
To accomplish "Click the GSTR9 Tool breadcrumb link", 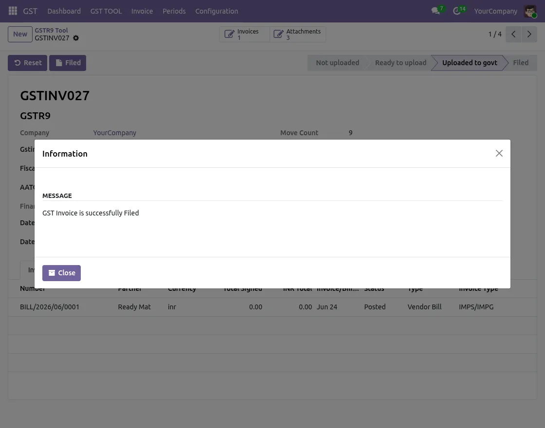I will click(51, 30).
